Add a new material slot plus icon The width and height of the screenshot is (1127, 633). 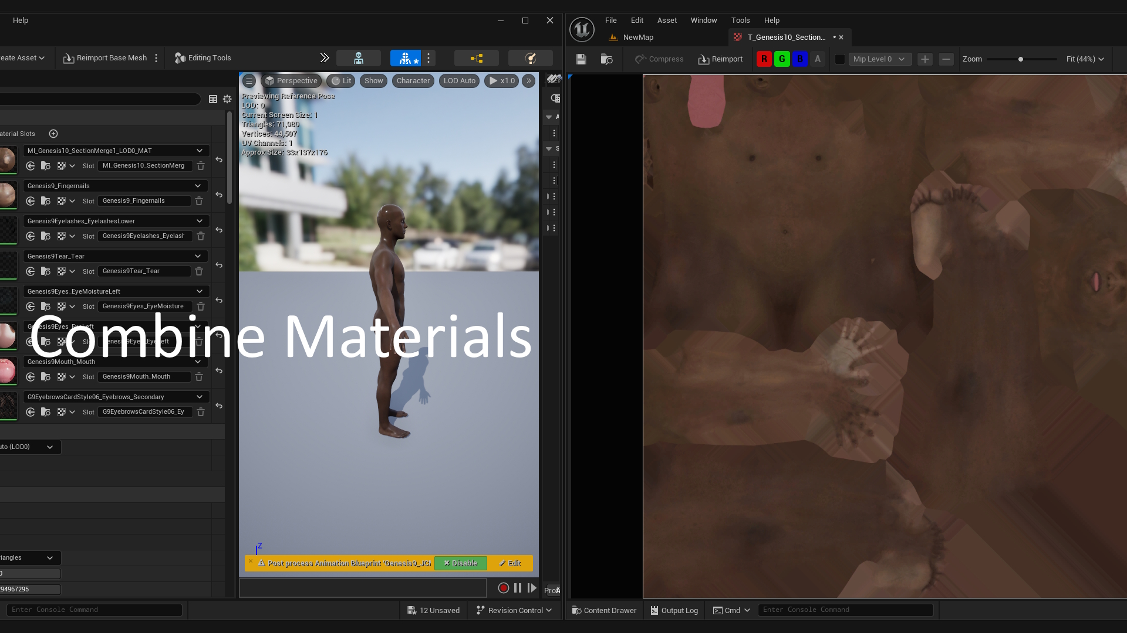tap(53, 134)
